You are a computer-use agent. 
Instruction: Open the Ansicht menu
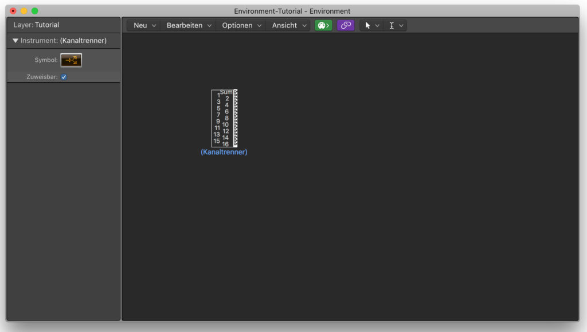[289, 25]
